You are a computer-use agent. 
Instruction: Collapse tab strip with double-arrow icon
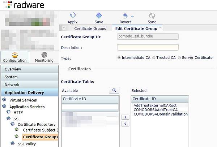[x=64, y=28]
